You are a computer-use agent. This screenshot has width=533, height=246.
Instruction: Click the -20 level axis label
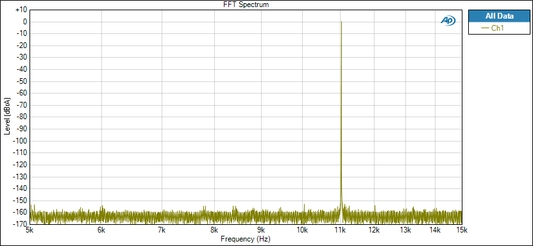22,46
